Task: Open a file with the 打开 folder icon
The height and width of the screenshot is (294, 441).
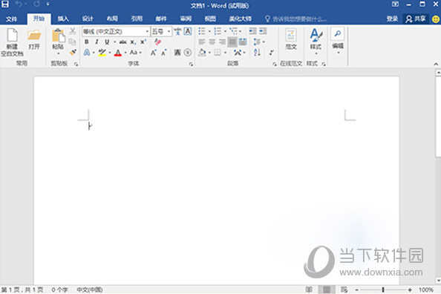Action: coord(34,39)
